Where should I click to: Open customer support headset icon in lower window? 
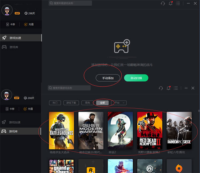[161, 88]
